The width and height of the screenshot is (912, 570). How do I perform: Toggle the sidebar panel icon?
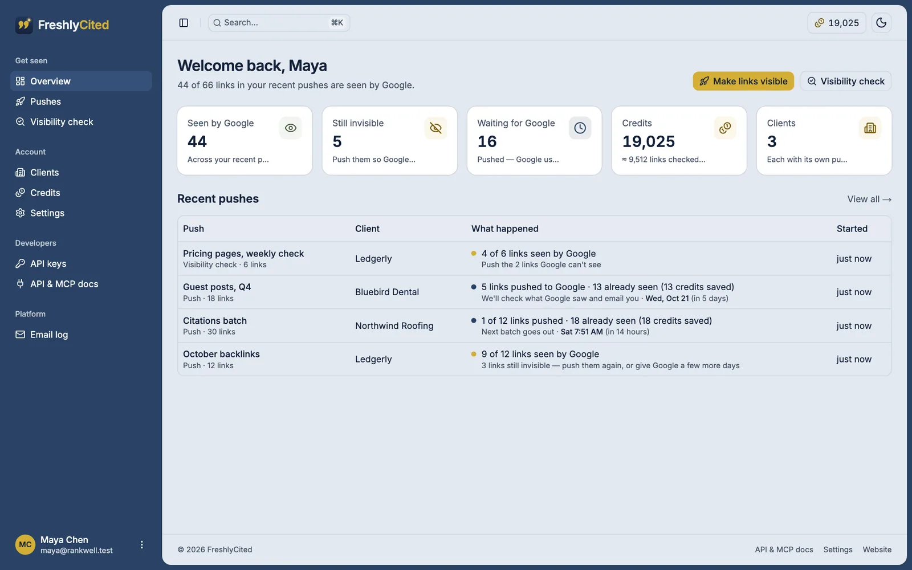pyautogui.click(x=184, y=23)
